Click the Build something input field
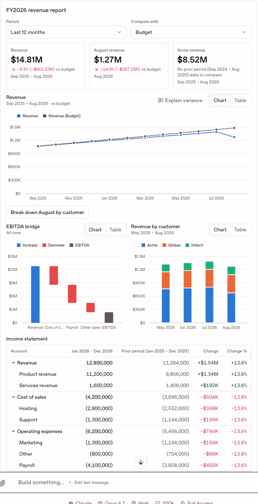The height and width of the screenshot is (504, 258). point(41,482)
